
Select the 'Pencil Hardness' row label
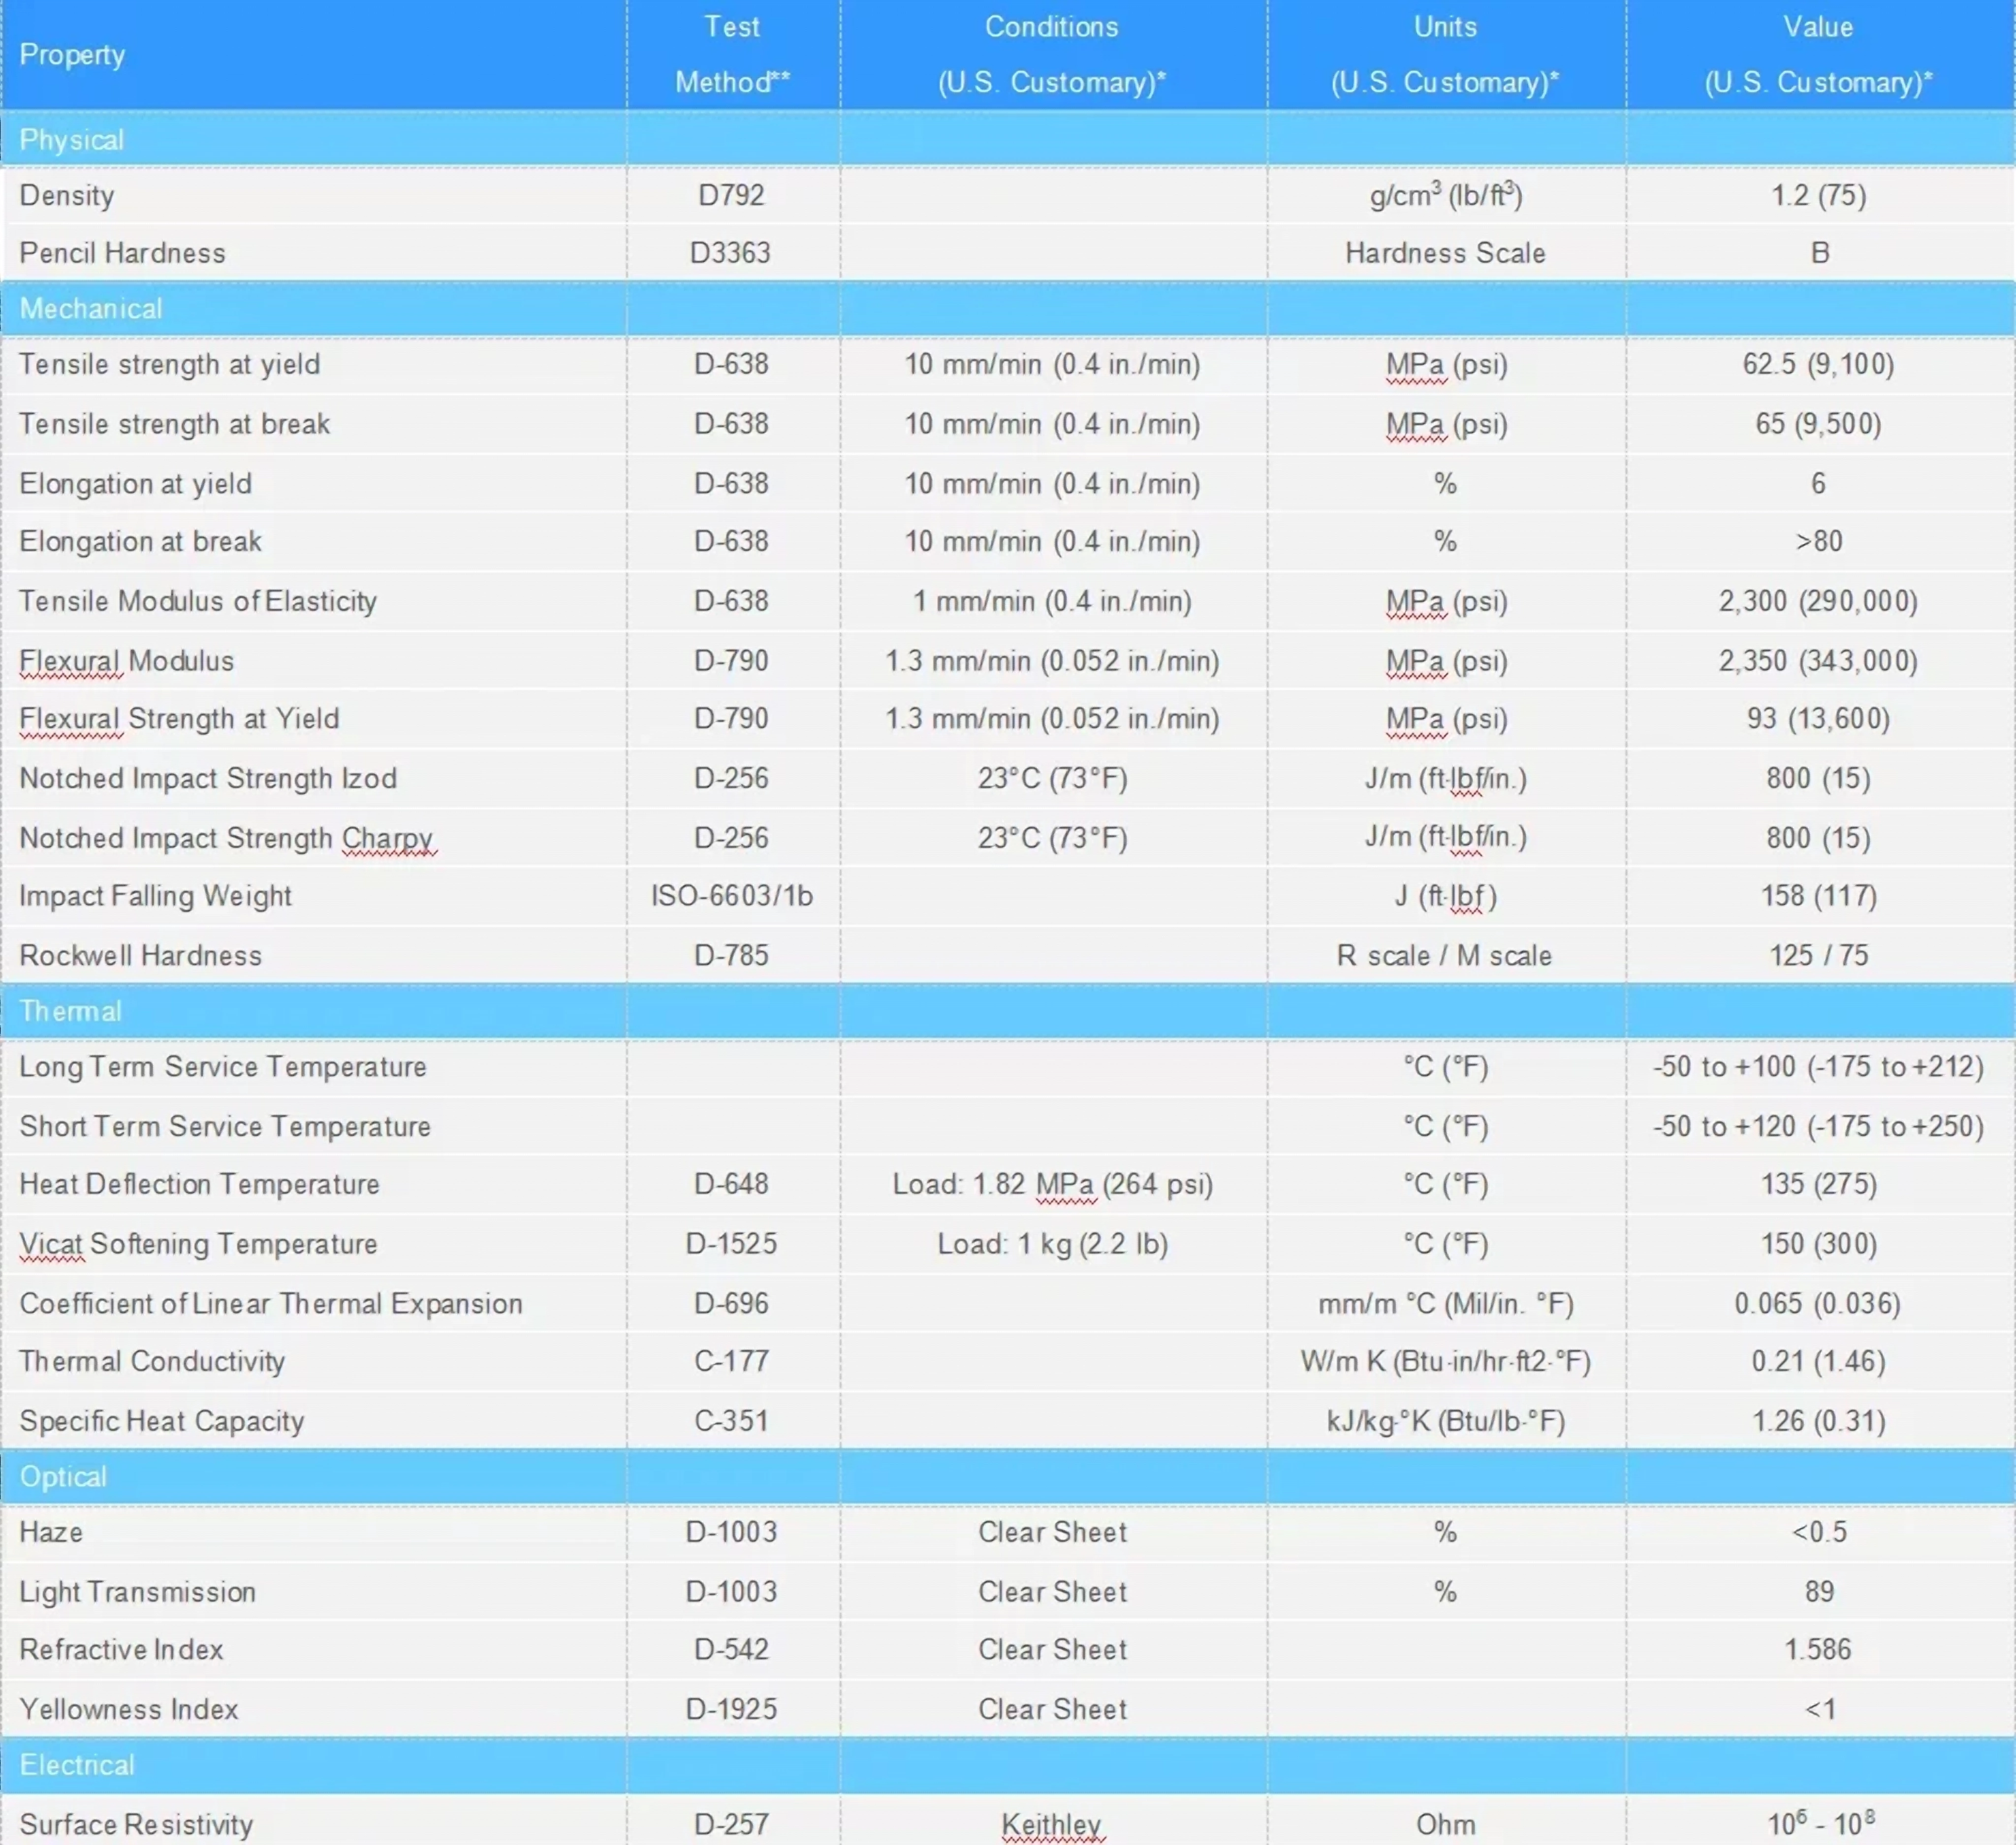(x=122, y=253)
